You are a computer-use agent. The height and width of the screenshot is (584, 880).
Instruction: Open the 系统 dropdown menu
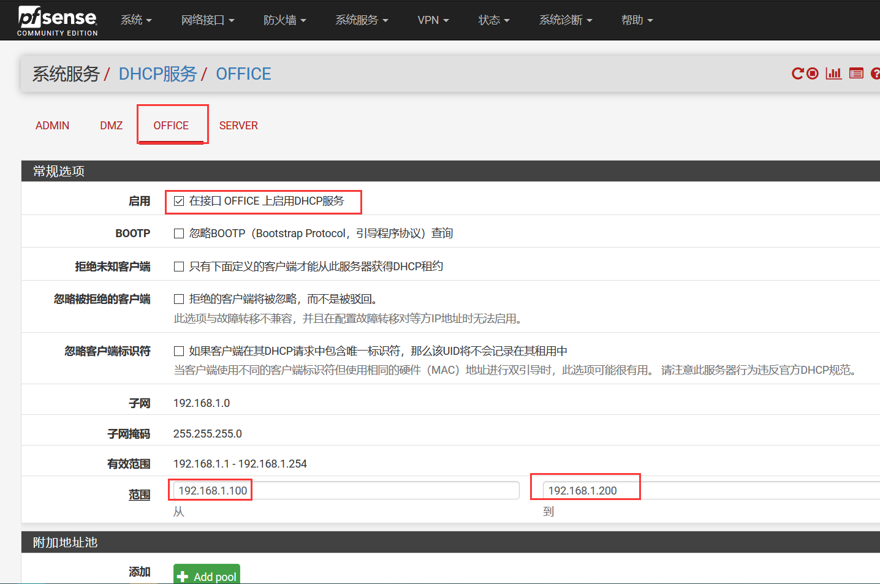(136, 20)
